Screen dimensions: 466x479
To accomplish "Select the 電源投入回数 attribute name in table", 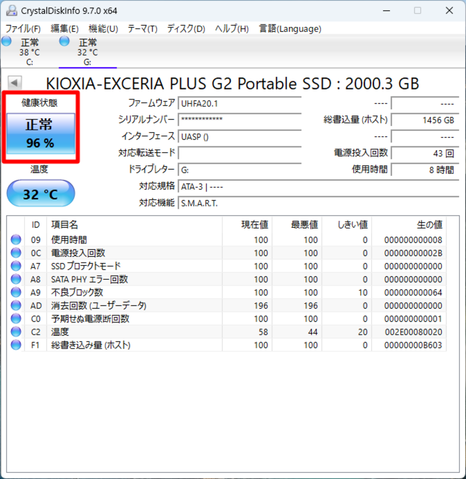I will (x=78, y=253).
